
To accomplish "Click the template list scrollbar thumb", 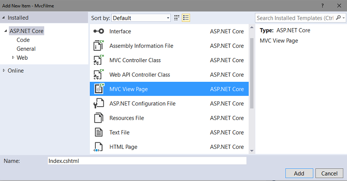I will [252, 73].
